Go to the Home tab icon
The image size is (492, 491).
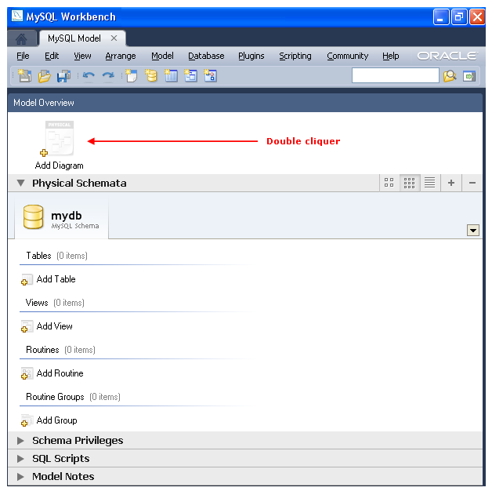21,38
